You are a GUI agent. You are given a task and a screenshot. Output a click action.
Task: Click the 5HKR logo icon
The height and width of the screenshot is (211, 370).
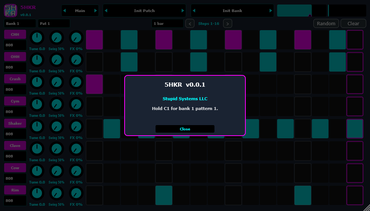(x=11, y=11)
